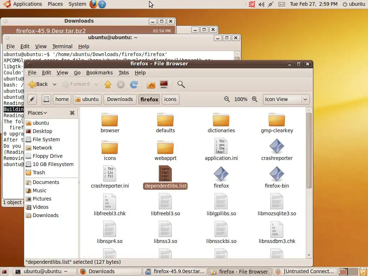Viewport: 368px width, 276px height.
Task: Open the clock and calendar applet
Action: click(x=313, y=4)
